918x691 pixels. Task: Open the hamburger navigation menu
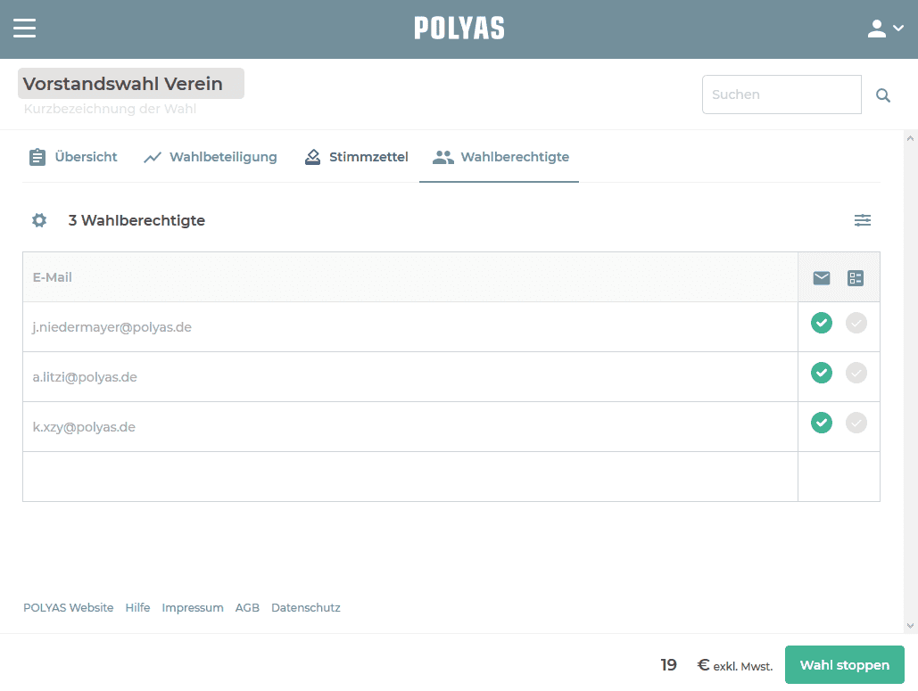pos(25,29)
